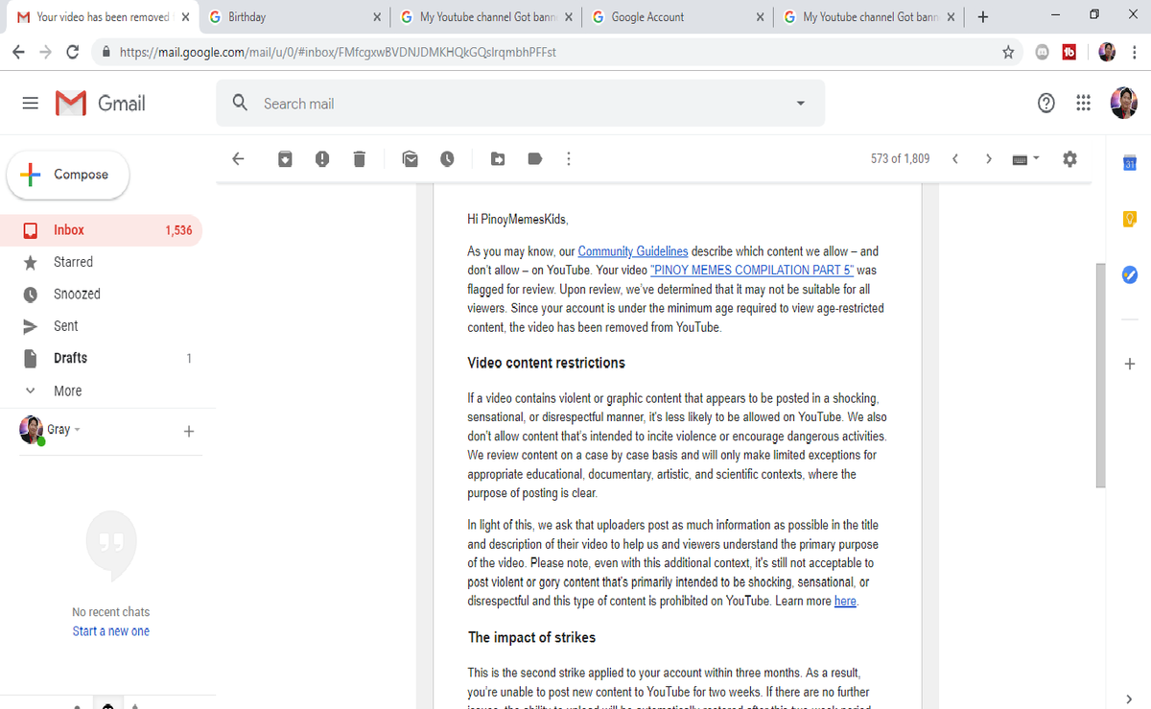Start a new chat with the plus icon

point(189,432)
